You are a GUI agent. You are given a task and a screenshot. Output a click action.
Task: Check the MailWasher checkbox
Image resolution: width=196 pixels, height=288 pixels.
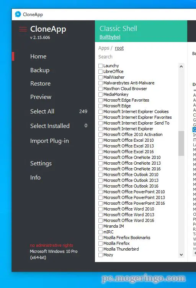point(100,77)
